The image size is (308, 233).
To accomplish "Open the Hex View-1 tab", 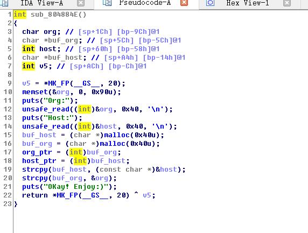I will tap(248, 3).
